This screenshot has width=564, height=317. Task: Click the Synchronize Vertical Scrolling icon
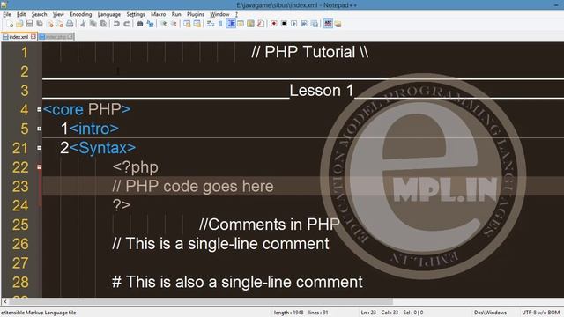click(187, 24)
